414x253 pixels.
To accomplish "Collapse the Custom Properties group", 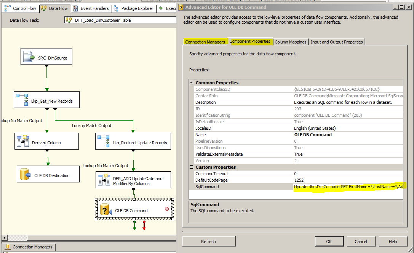I will pyautogui.click(x=191, y=167).
